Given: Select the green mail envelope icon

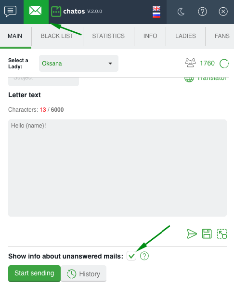Looking at the screenshot, I should click(36, 11).
